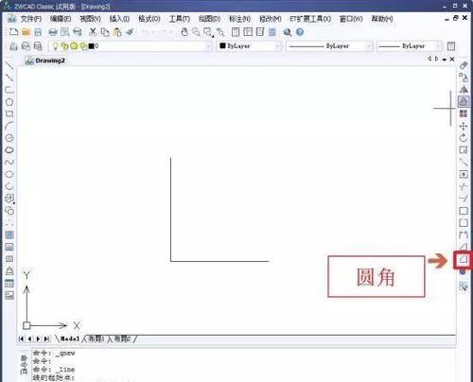Open the ByLayer lineweight dropdown
Image resolution: width=473 pixels, height=382 pixels.
tap(409, 46)
